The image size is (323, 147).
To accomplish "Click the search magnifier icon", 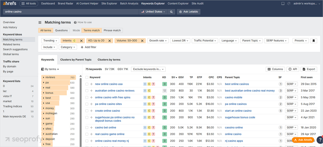I will 171,12.
